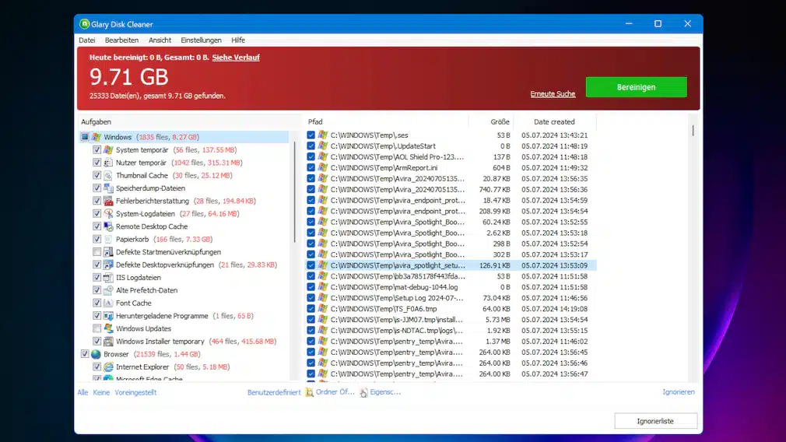Click the Erneute Suche link
The image size is (786, 442).
(553, 93)
